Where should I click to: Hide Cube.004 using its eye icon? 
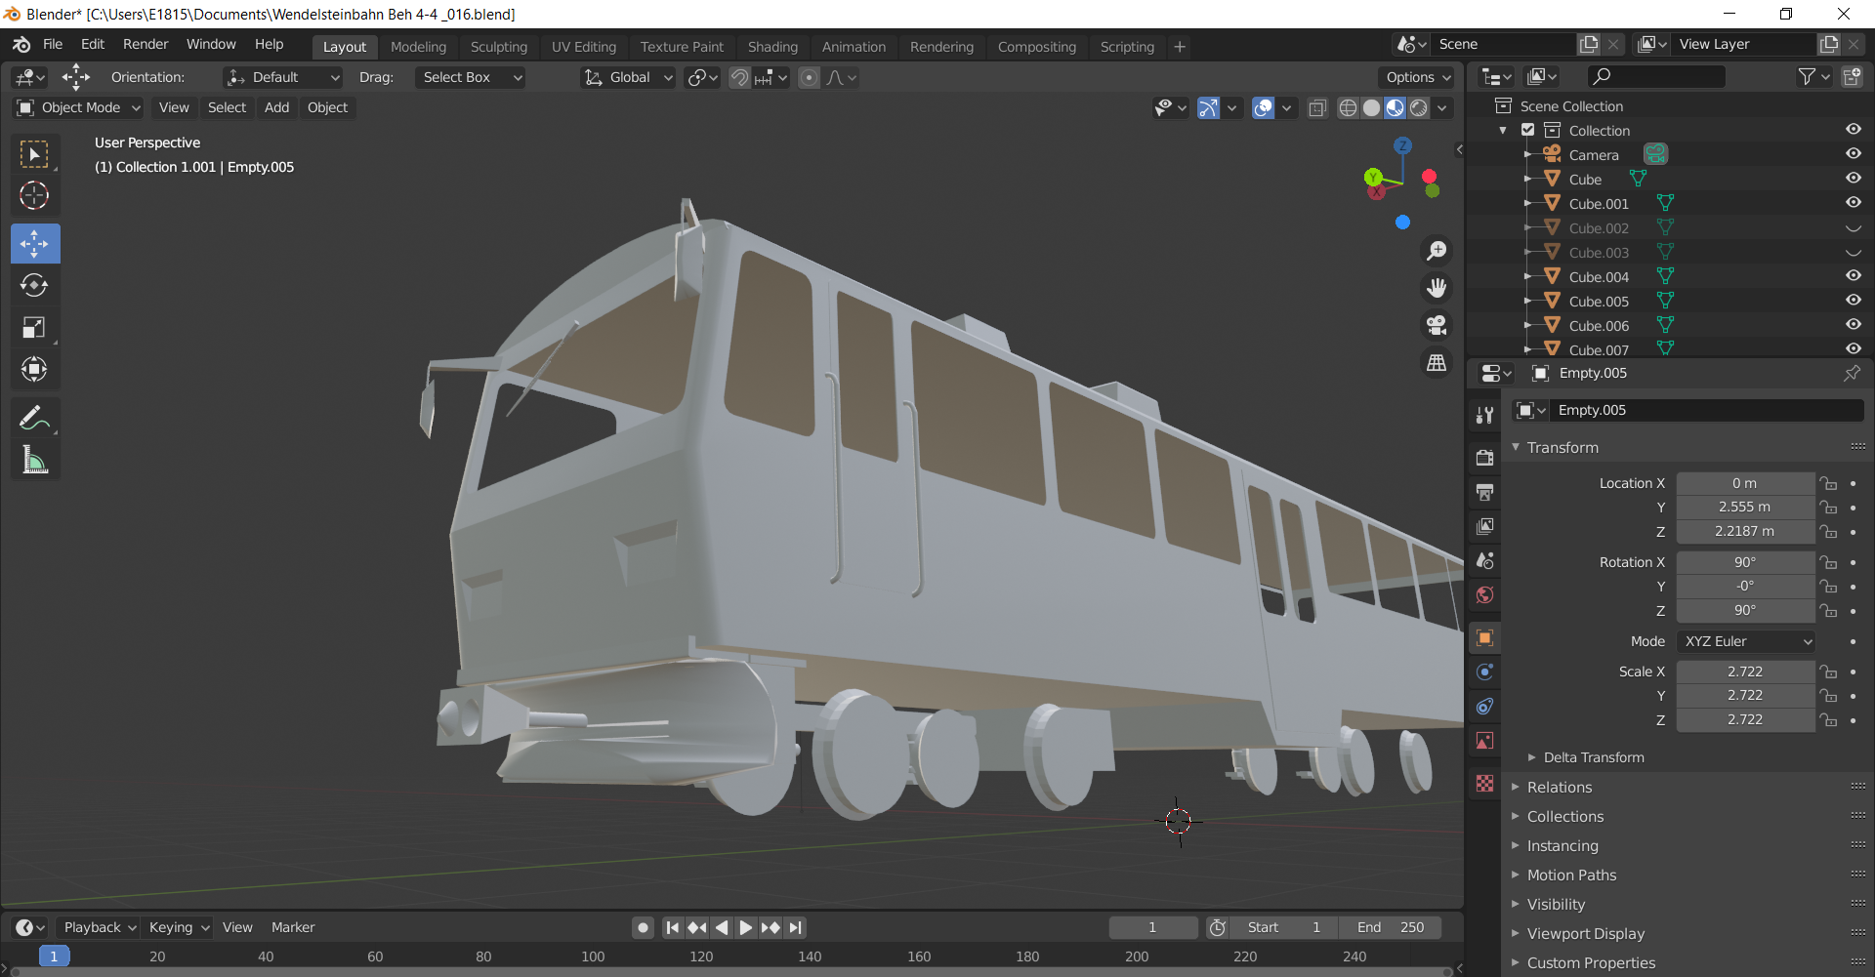(x=1853, y=276)
